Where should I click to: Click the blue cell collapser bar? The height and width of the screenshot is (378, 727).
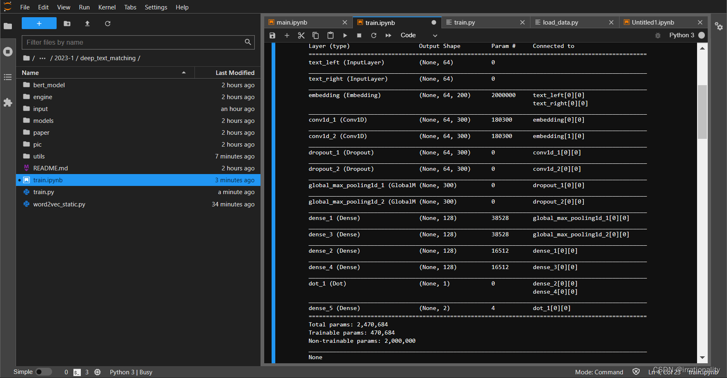pos(273,203)
